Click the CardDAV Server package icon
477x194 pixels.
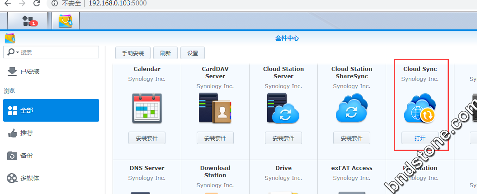(x=215, y=108)
